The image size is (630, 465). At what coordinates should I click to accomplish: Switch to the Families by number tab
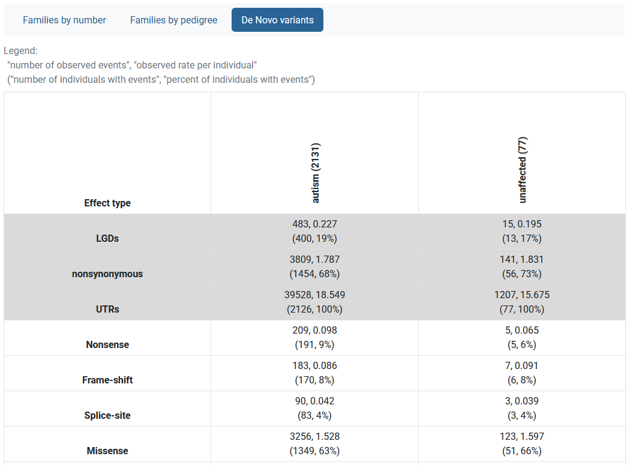click(64, 20)
